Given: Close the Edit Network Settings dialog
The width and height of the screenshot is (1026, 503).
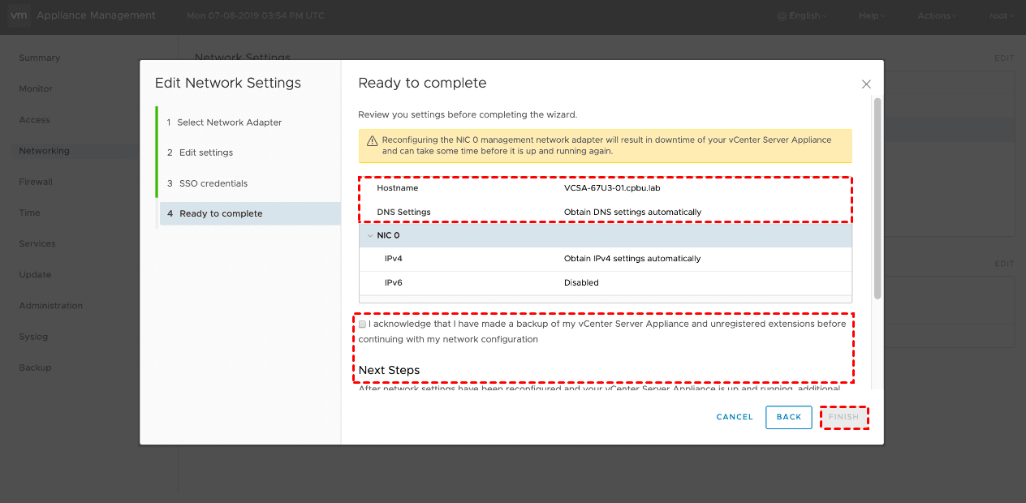Looking at the screenshot, I should point(866,84).
